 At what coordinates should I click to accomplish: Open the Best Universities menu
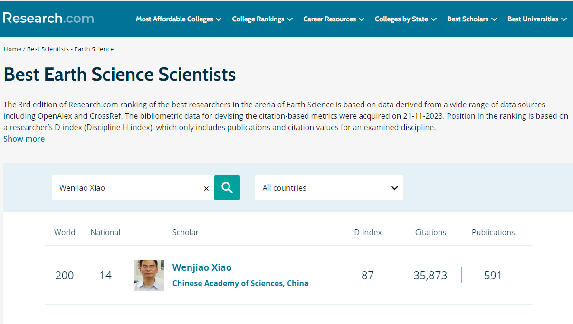pyautogui.click(x=537, y=19)
